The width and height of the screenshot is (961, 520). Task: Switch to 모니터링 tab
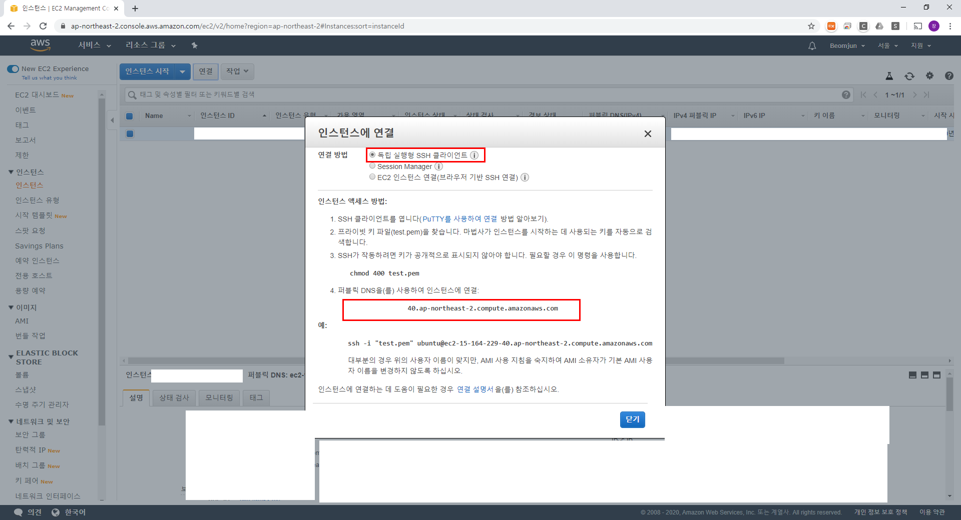[219, 398]
